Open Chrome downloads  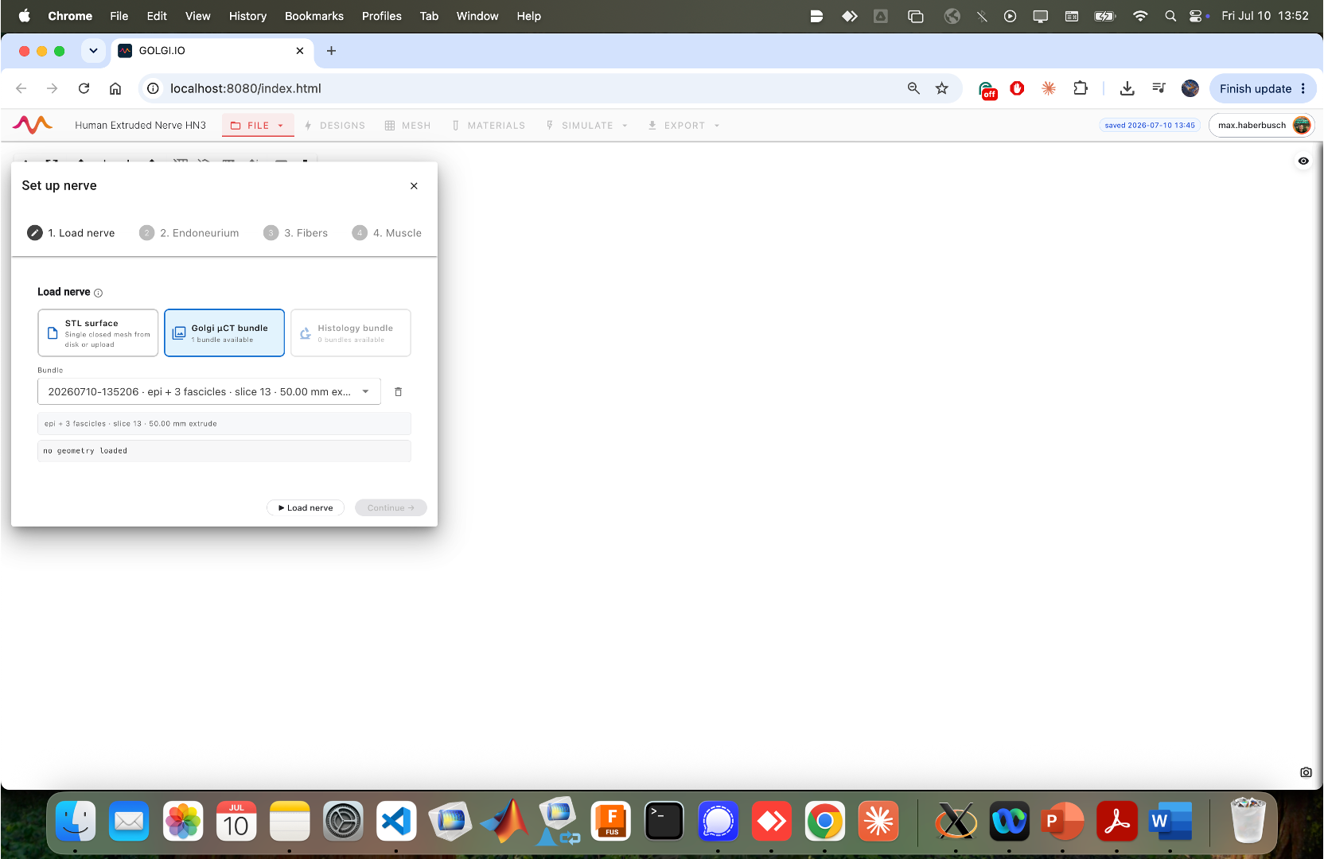(1127, 88)
